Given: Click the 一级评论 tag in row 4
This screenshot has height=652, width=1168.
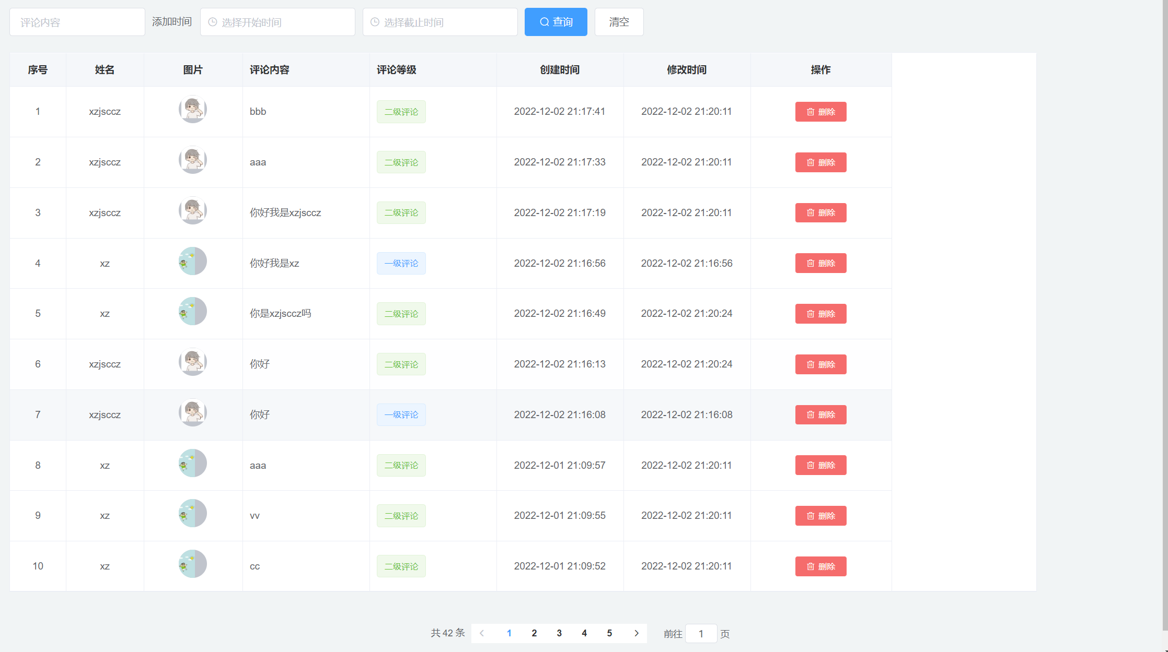Looking at the screenshot, I should click(x=401, y=263).
